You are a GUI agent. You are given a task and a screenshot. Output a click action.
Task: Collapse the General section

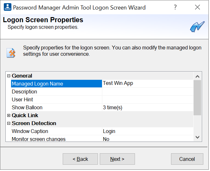click(x=9, y=76)
